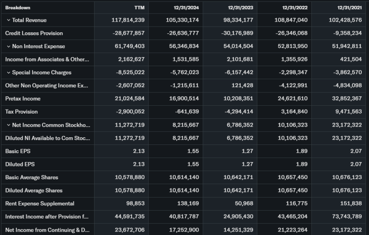Click the Basic EPS row label
369x235 pixels.
pos(18,151)
